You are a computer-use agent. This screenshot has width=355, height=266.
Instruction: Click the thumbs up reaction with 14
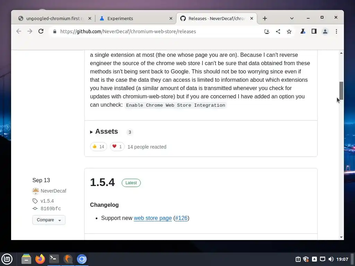98,147
